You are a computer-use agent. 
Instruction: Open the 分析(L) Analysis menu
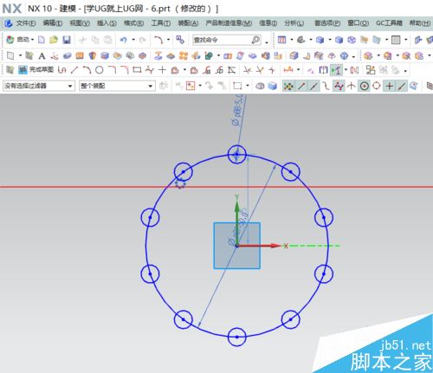click(294, 23)
